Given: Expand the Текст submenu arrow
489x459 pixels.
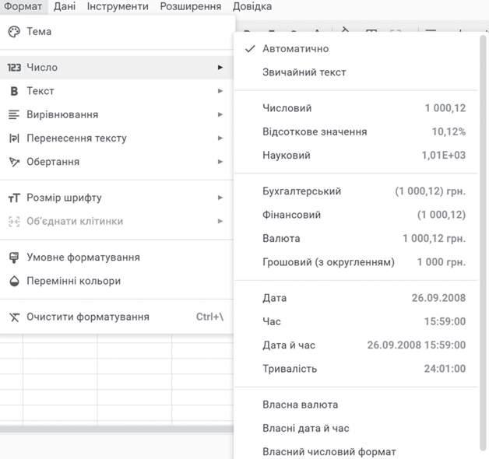Looking at the screenshot, I should pyautogui.click(x=220, y=91).
